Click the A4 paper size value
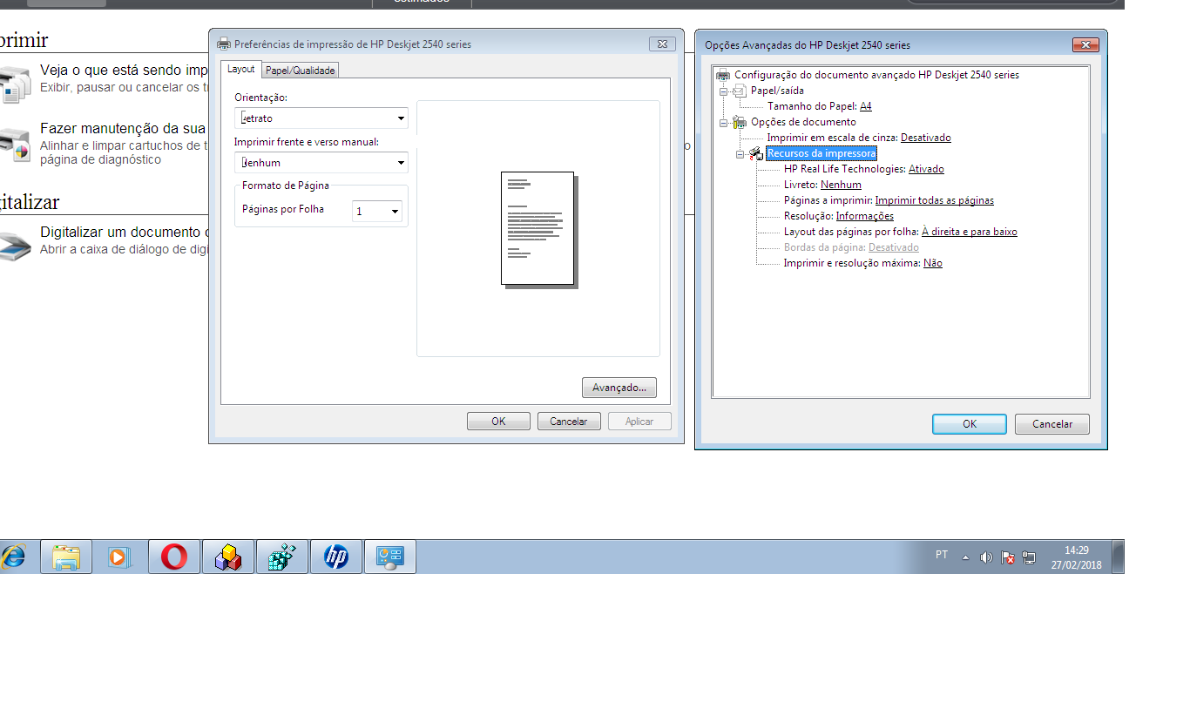This screenshot has width=1190, height=702. 866,106
